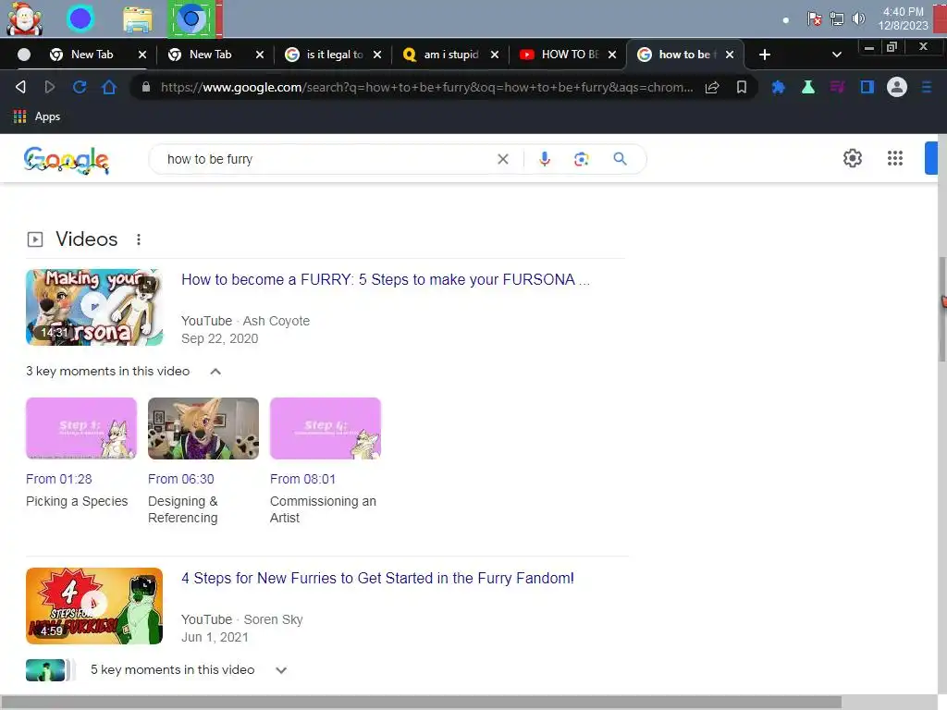The image size is (947, 710).
Task: Close the 'am i stupid' tab
Action: [x=495, y=55]
